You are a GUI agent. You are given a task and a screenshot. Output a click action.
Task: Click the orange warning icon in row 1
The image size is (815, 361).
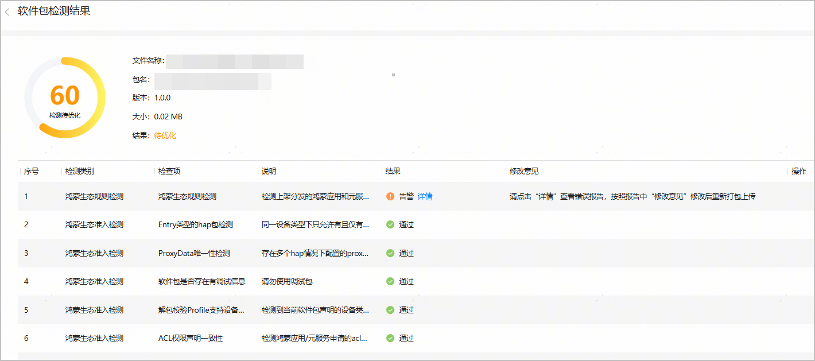(390, 196)
